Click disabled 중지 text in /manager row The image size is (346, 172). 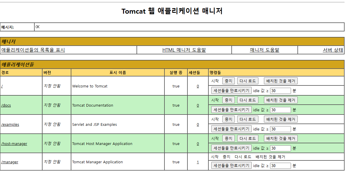227,157
